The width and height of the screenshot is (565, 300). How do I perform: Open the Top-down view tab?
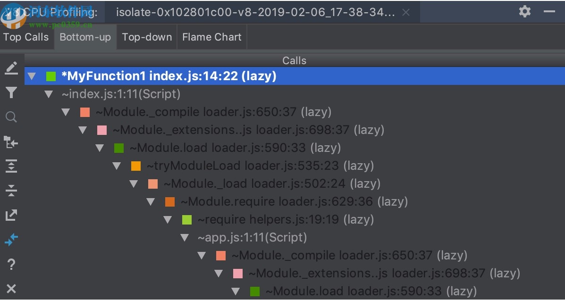pos(146,37)
